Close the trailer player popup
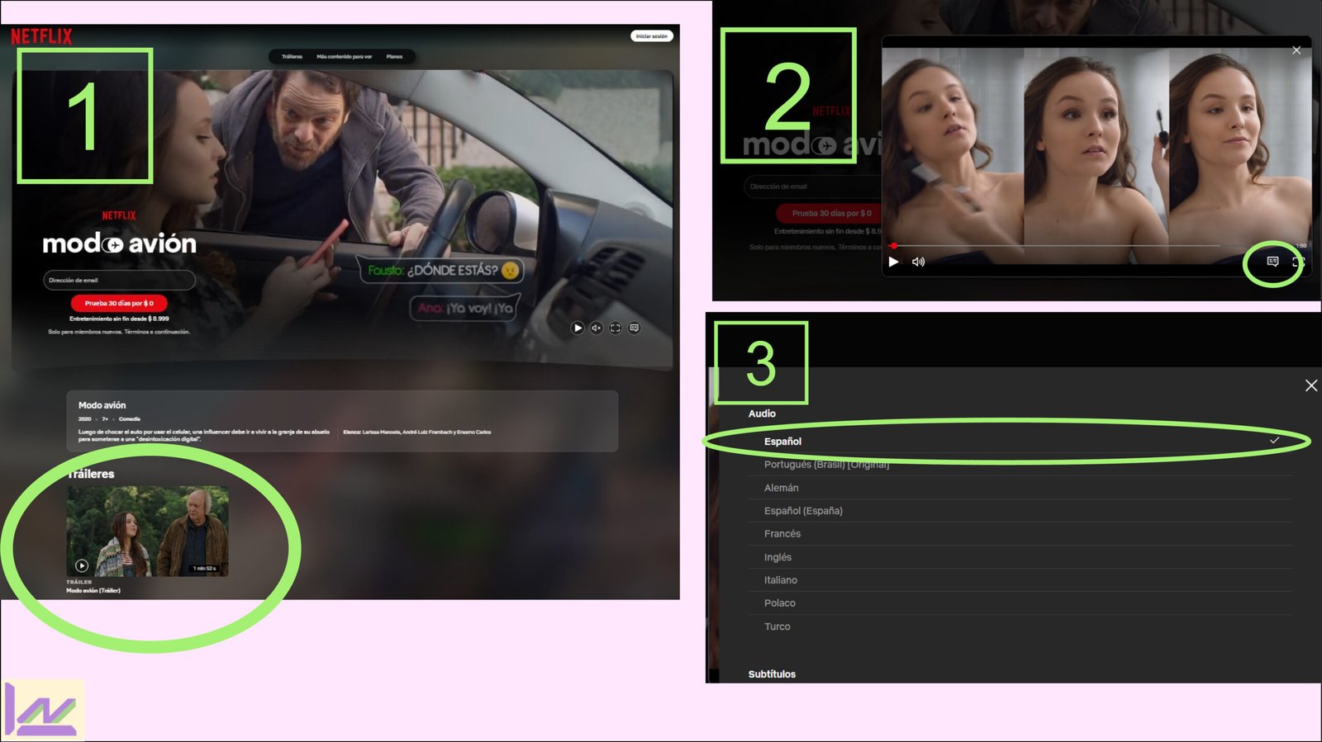1322x742 pixels. 1296,50
